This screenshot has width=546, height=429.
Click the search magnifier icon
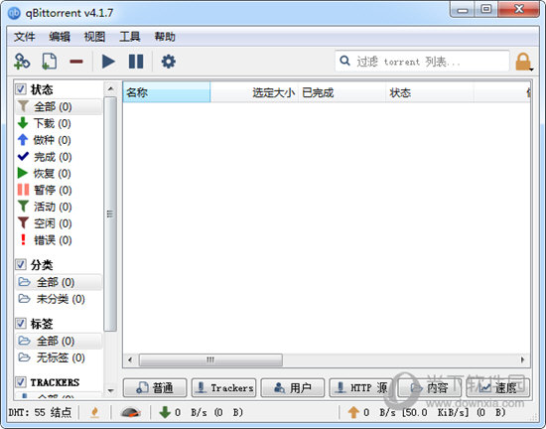[344, 61]
